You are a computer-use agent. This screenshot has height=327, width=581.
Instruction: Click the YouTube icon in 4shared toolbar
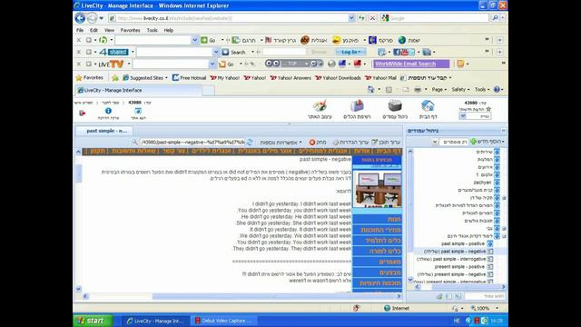click(x=404, y=53)
